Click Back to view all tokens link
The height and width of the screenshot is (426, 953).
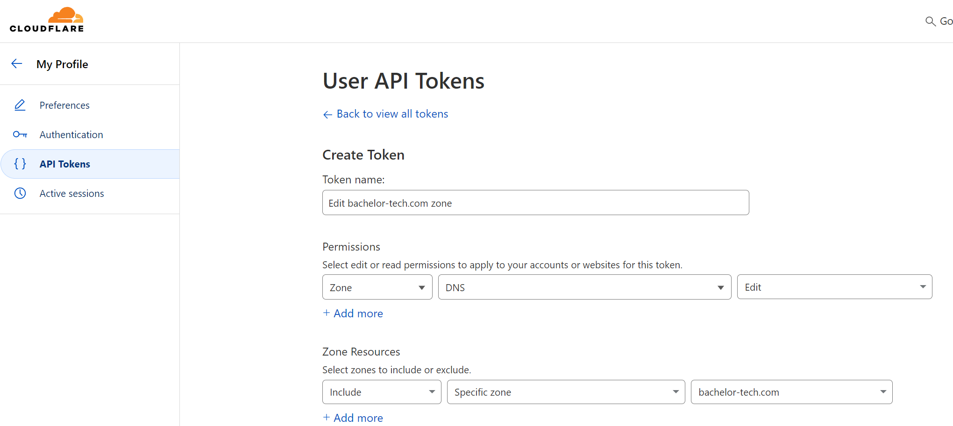tap(385, 114)
